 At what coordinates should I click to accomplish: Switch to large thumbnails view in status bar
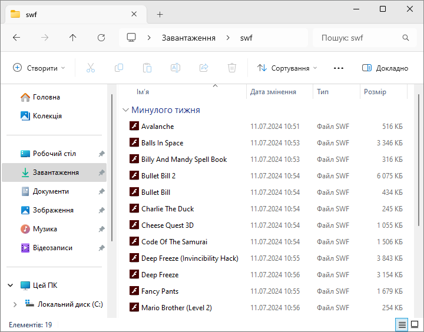pos(415,325)
